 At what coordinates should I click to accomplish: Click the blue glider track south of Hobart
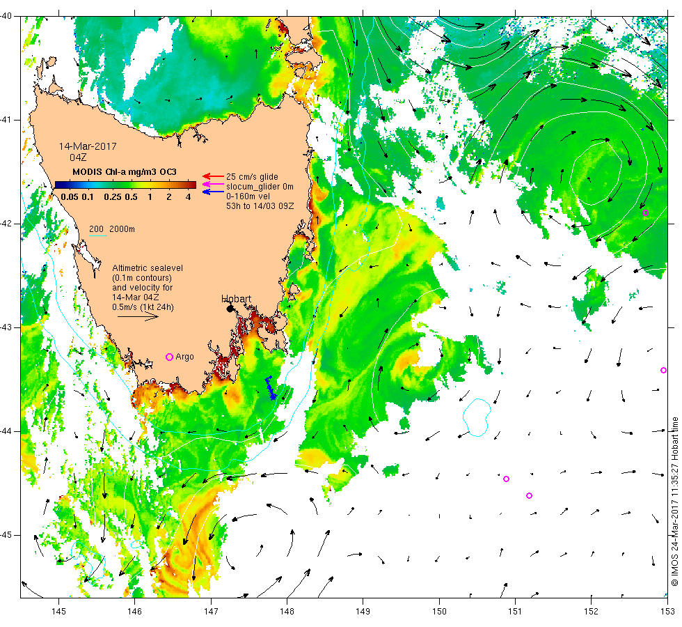click(271, 389)
